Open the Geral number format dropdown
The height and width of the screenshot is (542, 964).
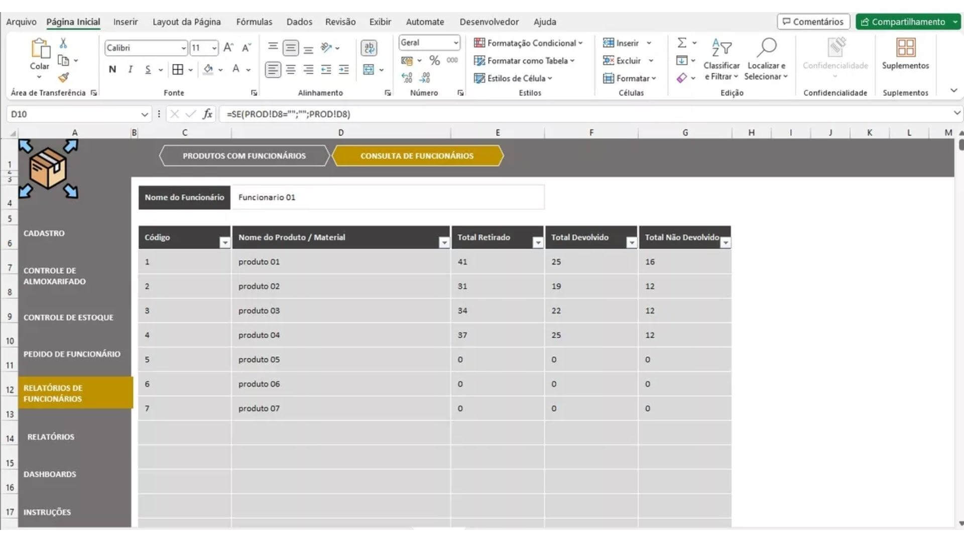pos(455,43)
